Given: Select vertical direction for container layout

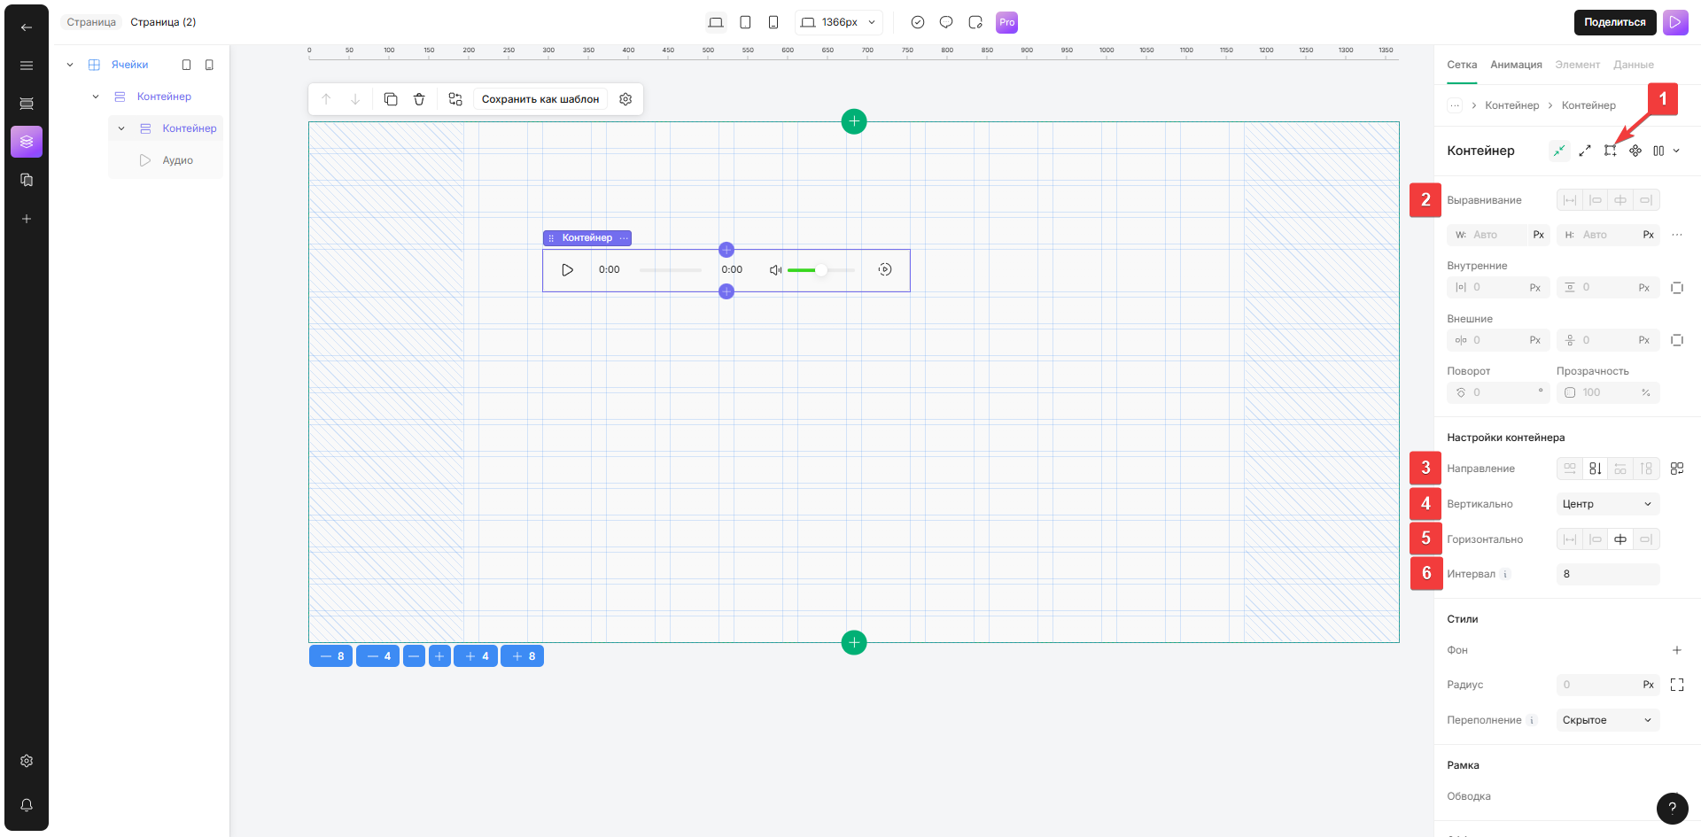Looking at the screenshot, I should click(1595, 469).
